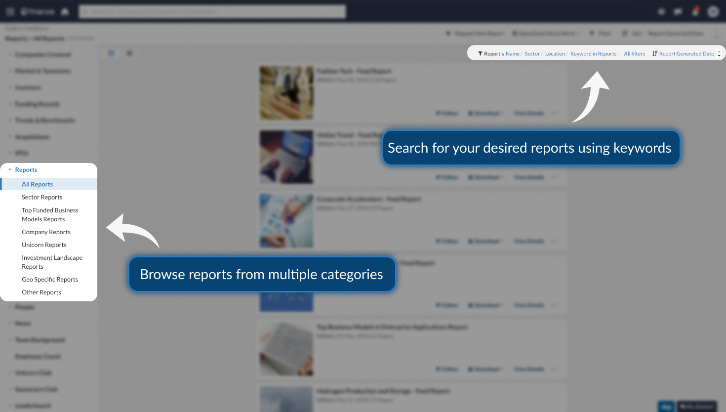The height and width of the screenshot is (412, 726).
Task: View Geo Specific Reports
Action: pyautogui.click(x=50, y=280)
